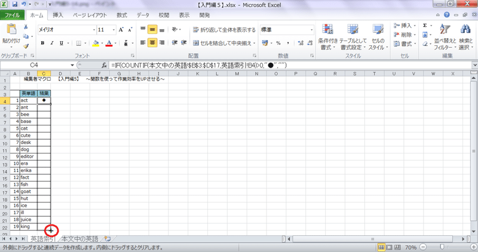Click the decrease indent icon
Image resolution: width=478 pixels, height=252 pixels.
pyautogui.click(x=174, y=42)
